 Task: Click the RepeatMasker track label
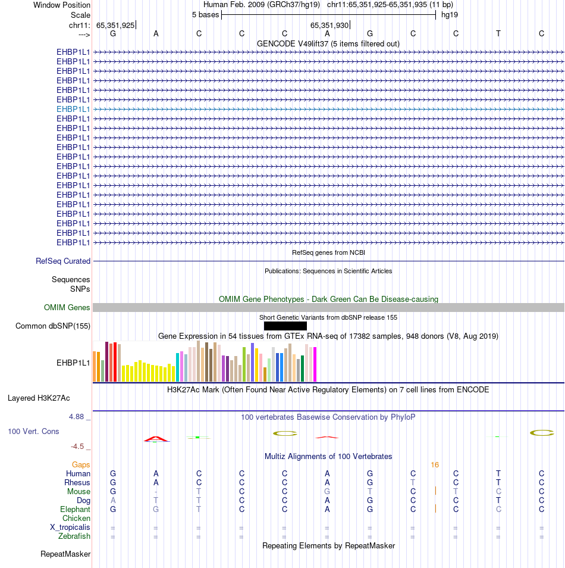(x=65, y=554)
